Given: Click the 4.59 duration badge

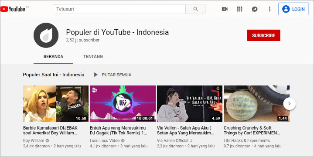Looking at the screenshot, I should [216, 118].
